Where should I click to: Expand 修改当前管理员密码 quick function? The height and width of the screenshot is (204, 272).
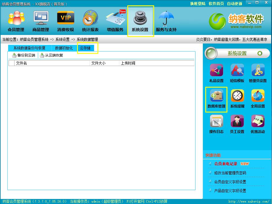click(230, 173)
